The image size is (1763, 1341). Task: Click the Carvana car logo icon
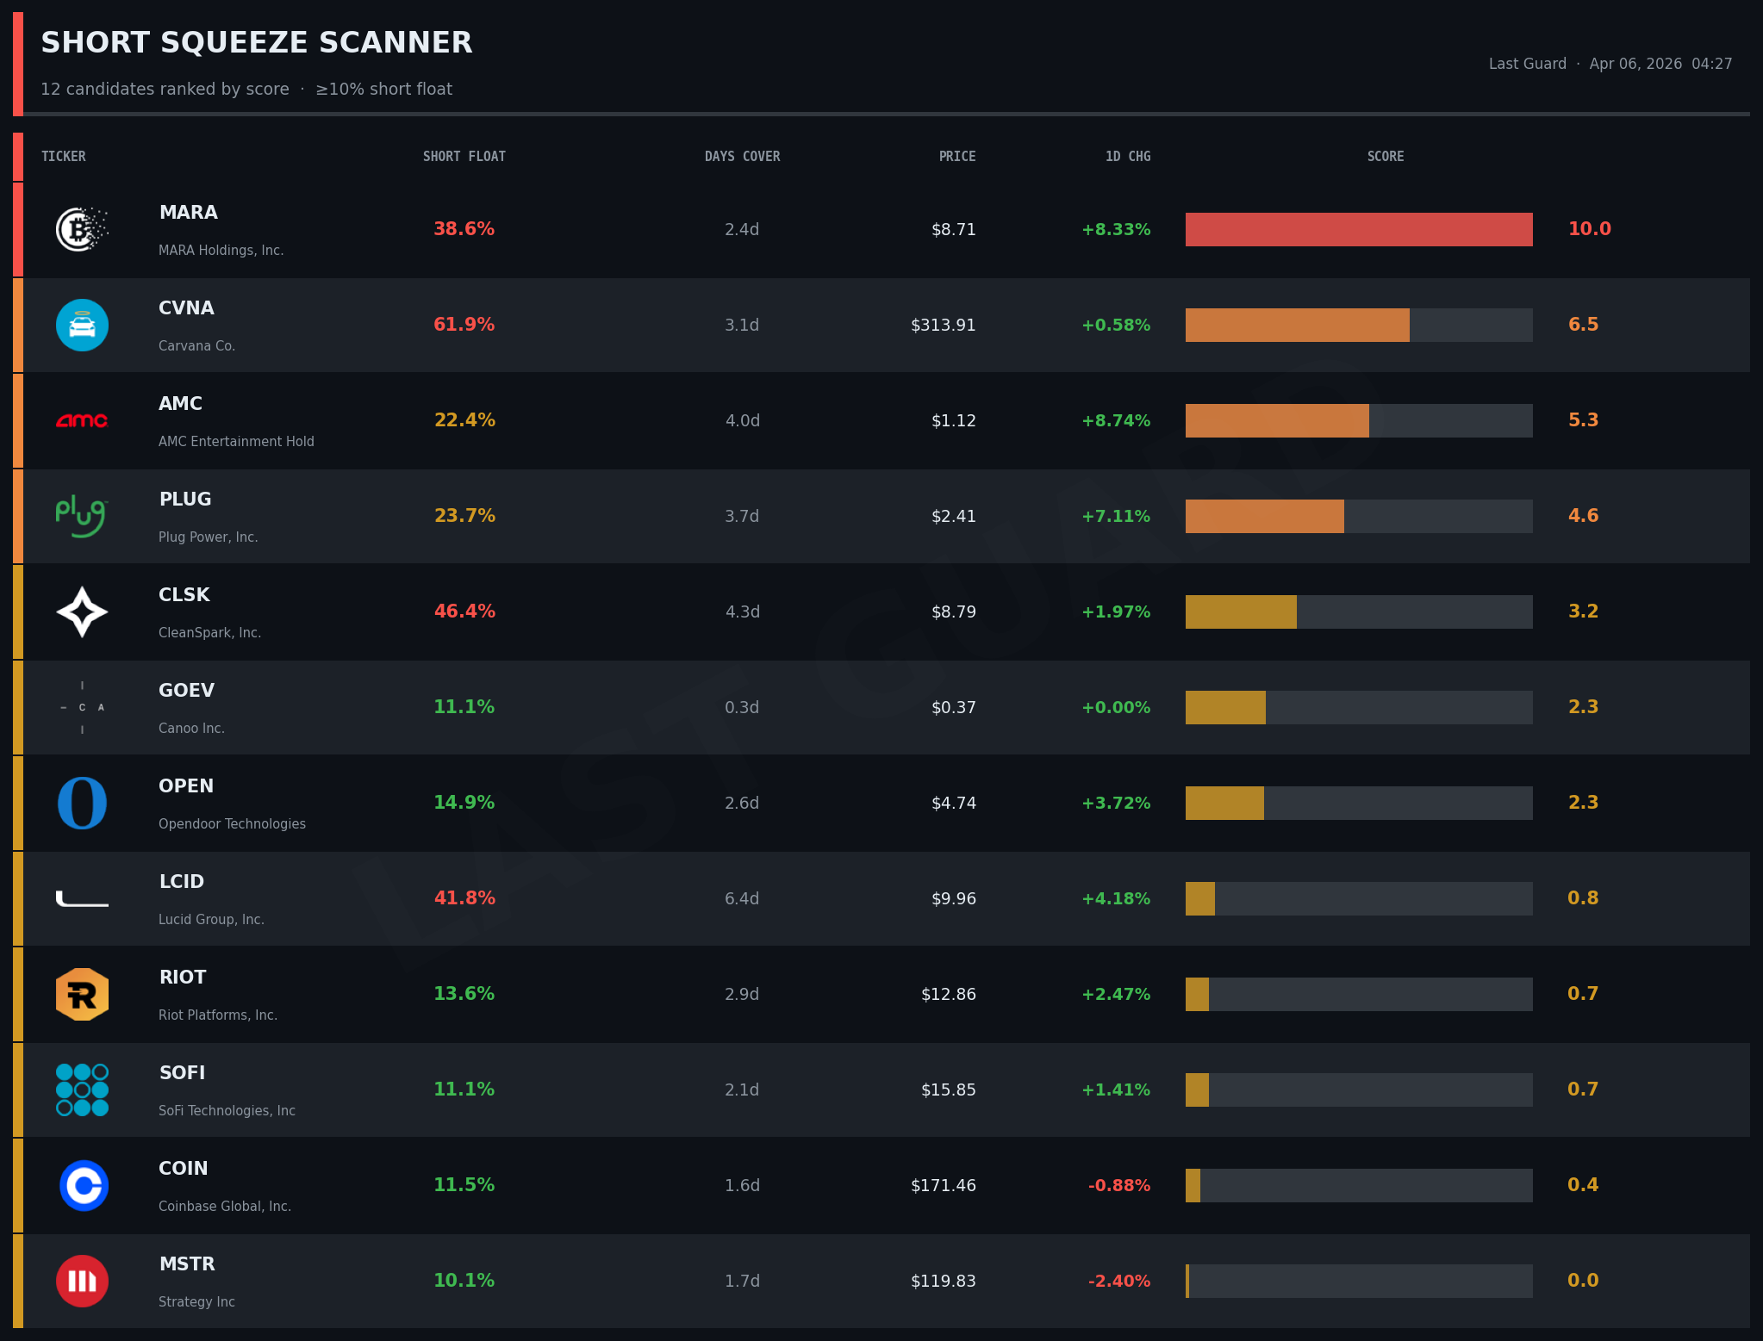click(82, 326)
